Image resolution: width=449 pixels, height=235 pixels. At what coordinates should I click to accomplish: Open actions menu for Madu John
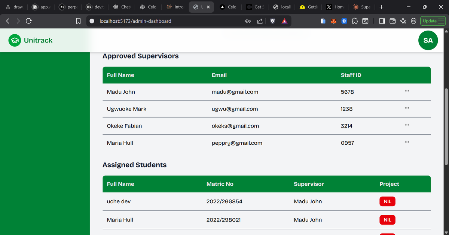[407, 91]
